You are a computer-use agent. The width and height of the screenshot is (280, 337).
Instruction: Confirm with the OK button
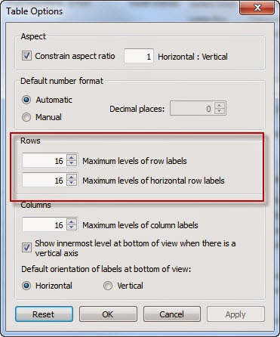pyautogui.click(x=108, y=314)
